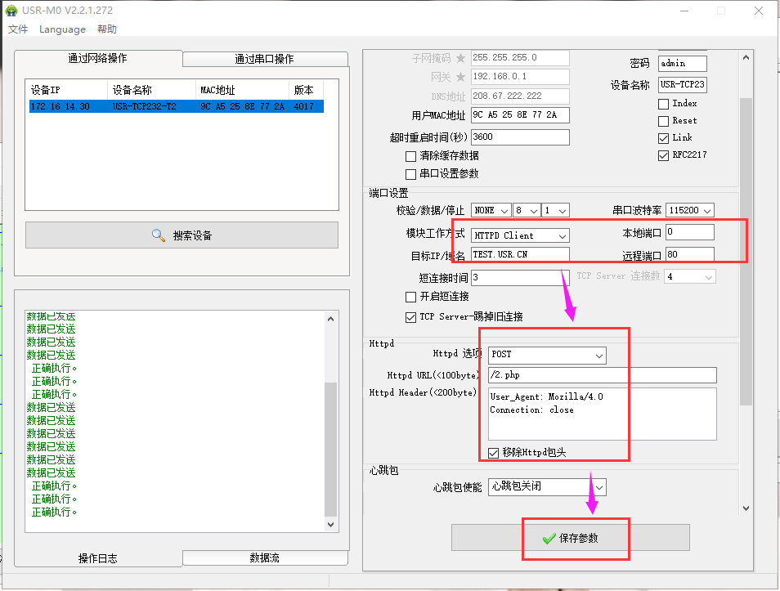Viewport: 780px width, 591px height.
Task: Click the USR-M0 app icon in title bar
Action: 12,11
